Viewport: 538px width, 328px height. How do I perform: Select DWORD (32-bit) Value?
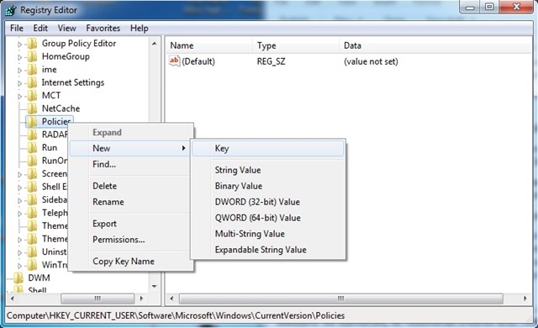(268, 202)
